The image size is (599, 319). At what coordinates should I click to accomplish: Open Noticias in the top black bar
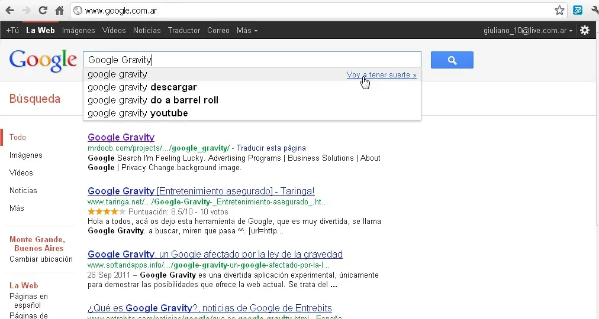(147, 30)
